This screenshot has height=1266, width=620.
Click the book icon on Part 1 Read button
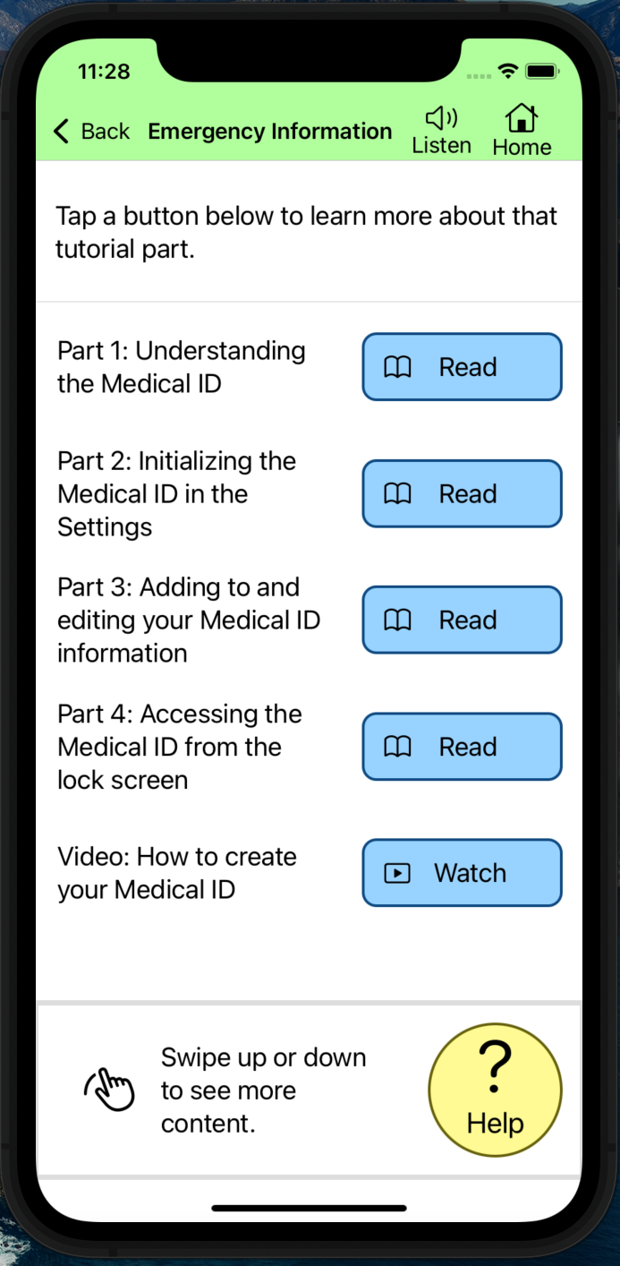[399, 367]
